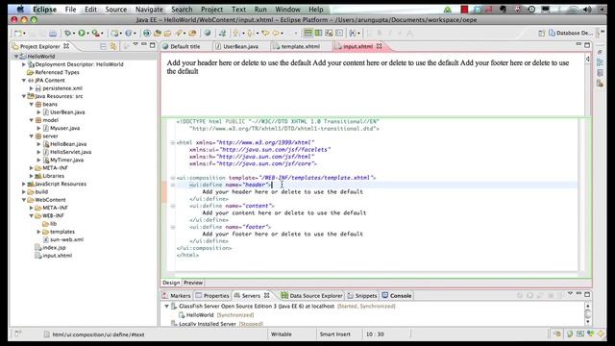Click the green Run button in the toolbar
Screen dimensions: 615x346
coord(82,34)
